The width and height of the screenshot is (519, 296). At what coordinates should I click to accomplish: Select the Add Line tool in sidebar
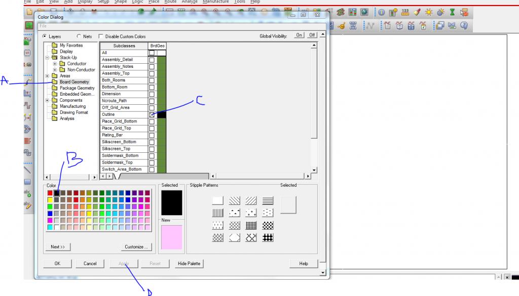click(x=27, y=170)
